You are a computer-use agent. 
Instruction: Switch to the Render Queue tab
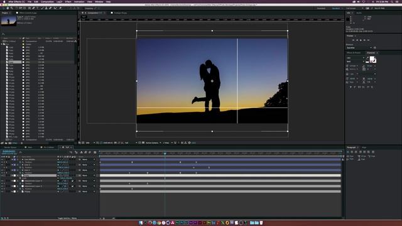[10, 148]
